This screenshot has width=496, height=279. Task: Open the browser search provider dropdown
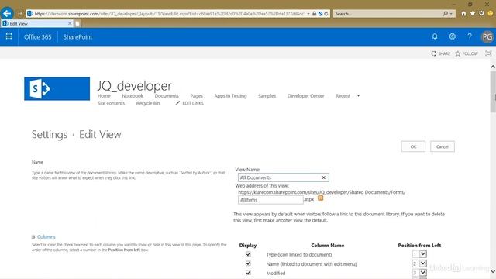[x=451, y=14]
